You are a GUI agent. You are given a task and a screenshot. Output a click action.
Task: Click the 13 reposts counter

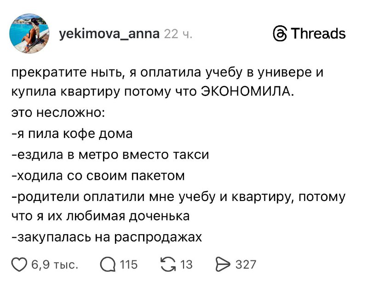tap(186, 265)
